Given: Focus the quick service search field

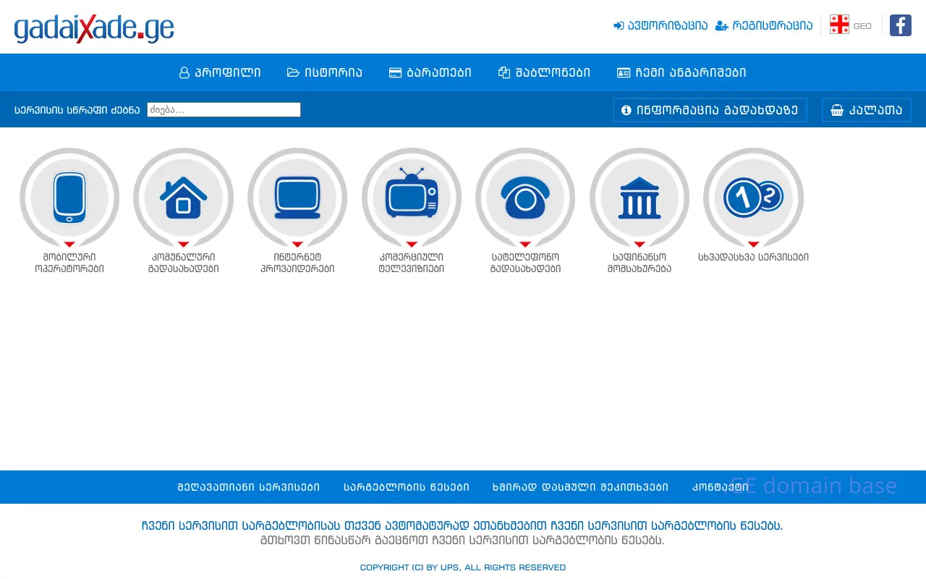Looking at the screenshot, I should click(x=224, y=110).
